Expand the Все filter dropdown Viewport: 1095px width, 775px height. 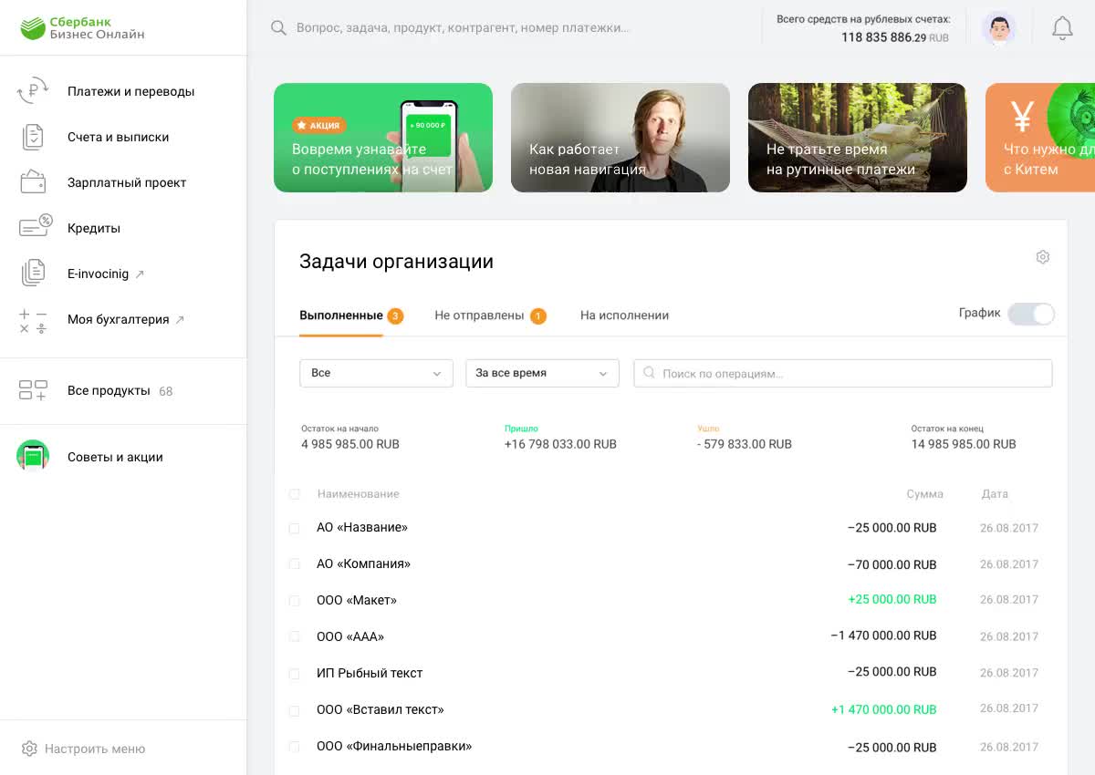pos(376,373)
